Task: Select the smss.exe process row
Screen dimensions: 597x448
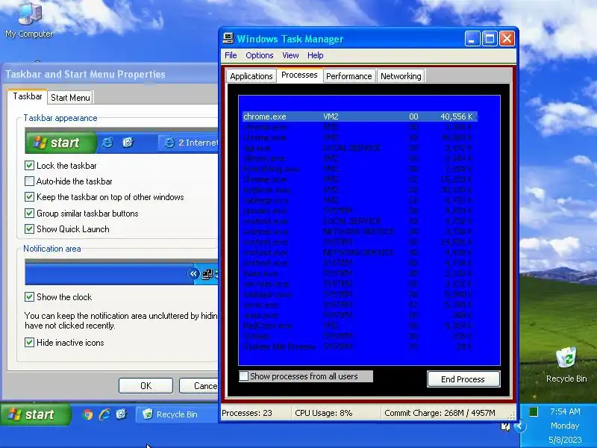Action: pos(360,315)
